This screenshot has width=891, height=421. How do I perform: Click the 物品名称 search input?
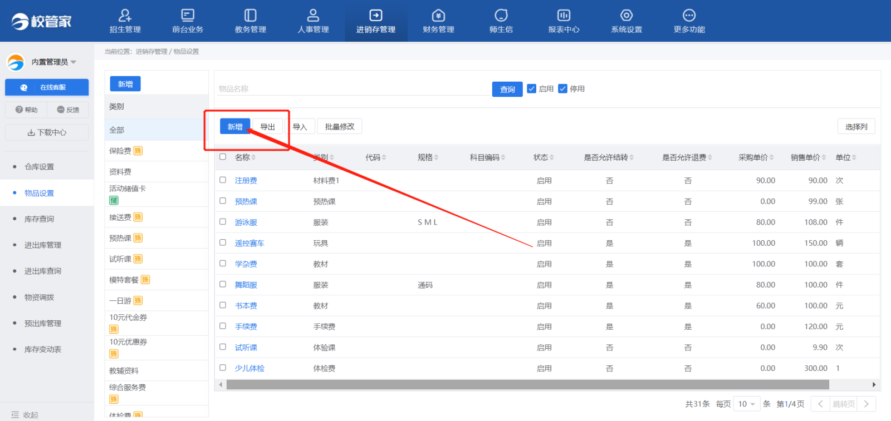click(x=354, y=89)
